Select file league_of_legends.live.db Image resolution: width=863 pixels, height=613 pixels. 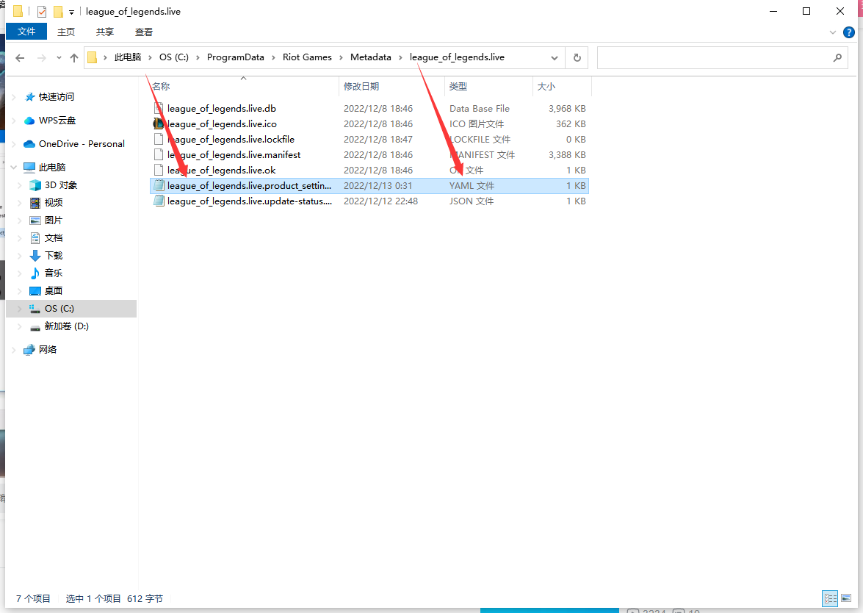(x=221, y=109)
